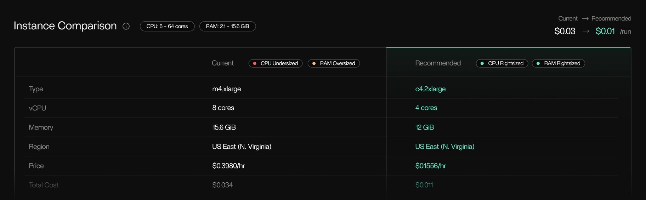Click the $0.03 current per-run cost
This screenshot has height=200, width=646.
[565, 31]
